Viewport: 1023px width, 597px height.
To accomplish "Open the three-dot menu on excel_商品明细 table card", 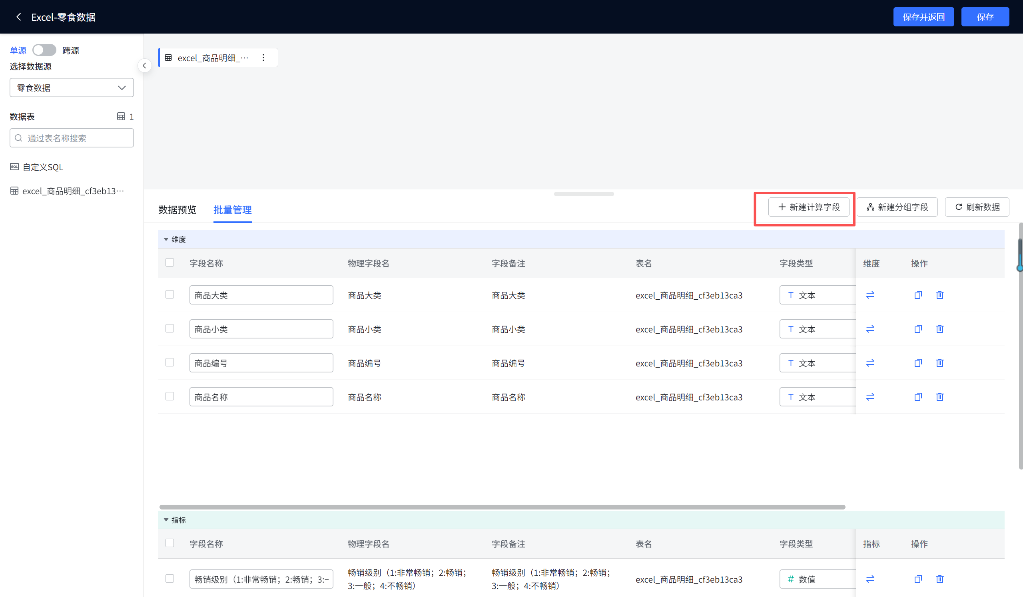I will click(263, 58).
